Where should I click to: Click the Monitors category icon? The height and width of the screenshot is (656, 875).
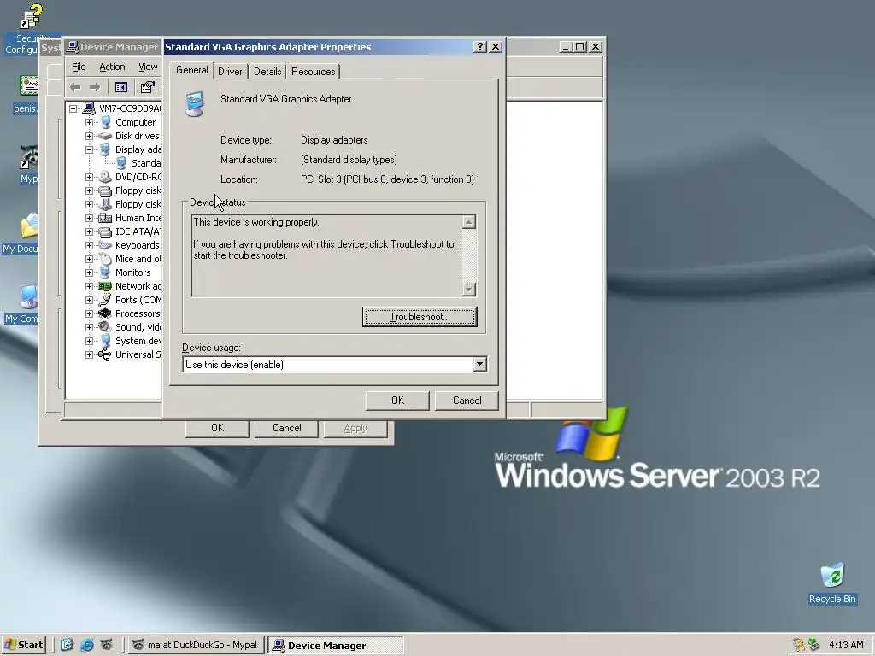105,272
